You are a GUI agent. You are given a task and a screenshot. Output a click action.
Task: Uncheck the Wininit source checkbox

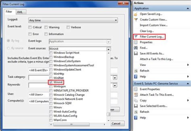tap(51, 82)
